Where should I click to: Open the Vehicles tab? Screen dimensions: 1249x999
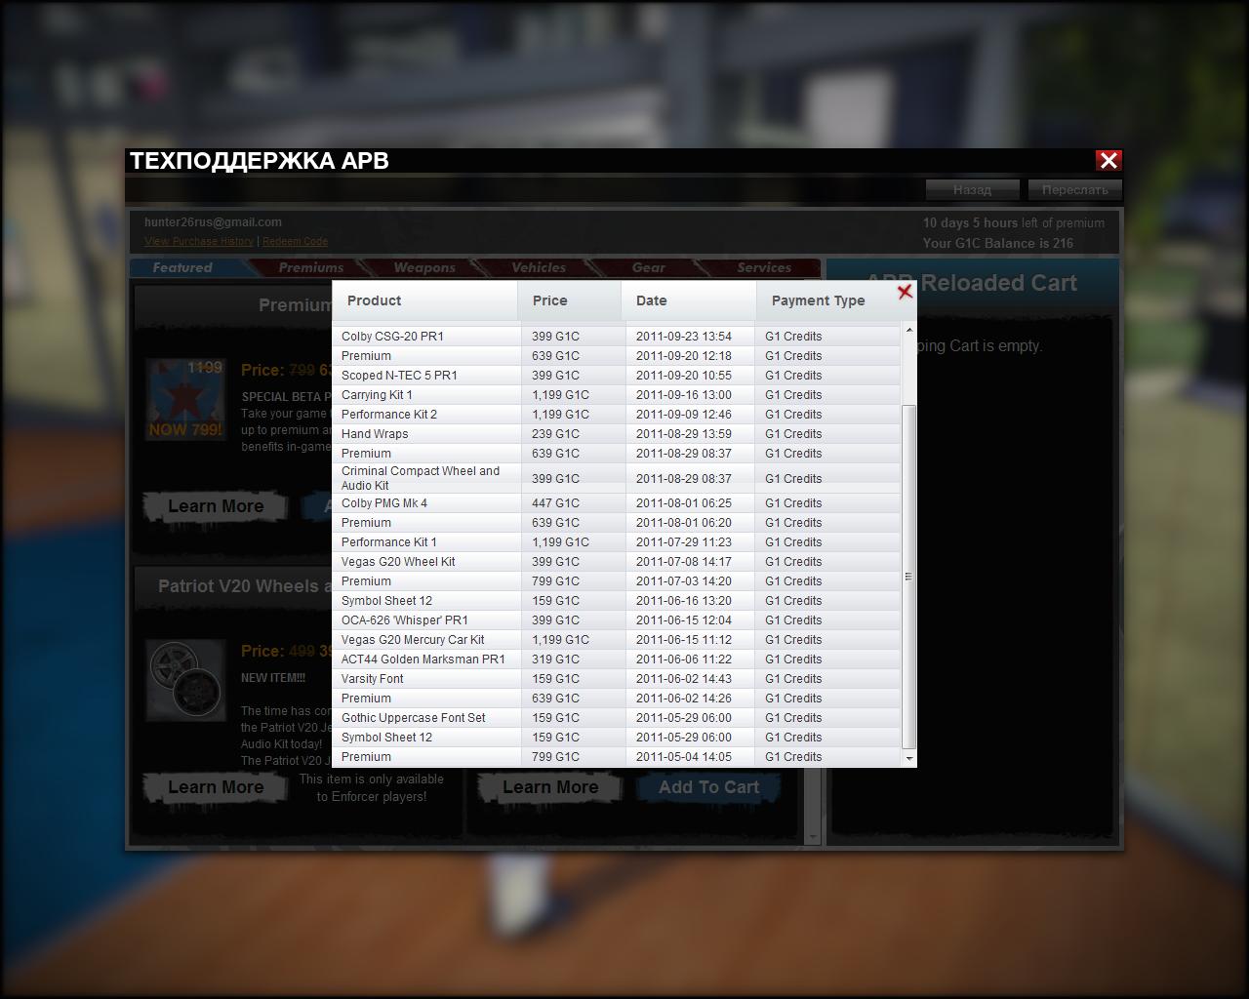click(x=538, y=267)
